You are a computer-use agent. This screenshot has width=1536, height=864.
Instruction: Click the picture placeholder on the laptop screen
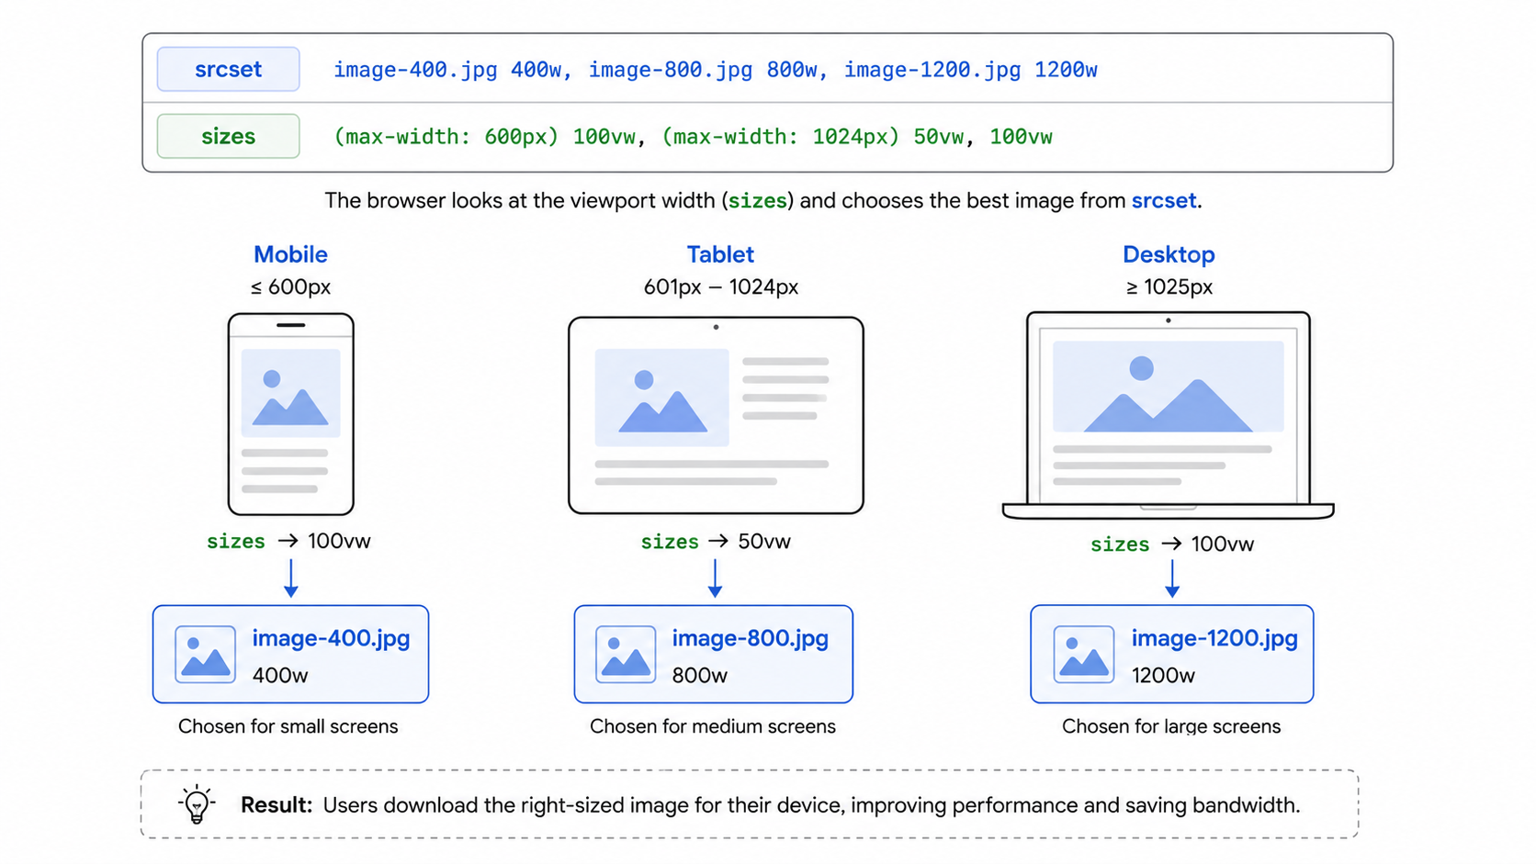1169,387
